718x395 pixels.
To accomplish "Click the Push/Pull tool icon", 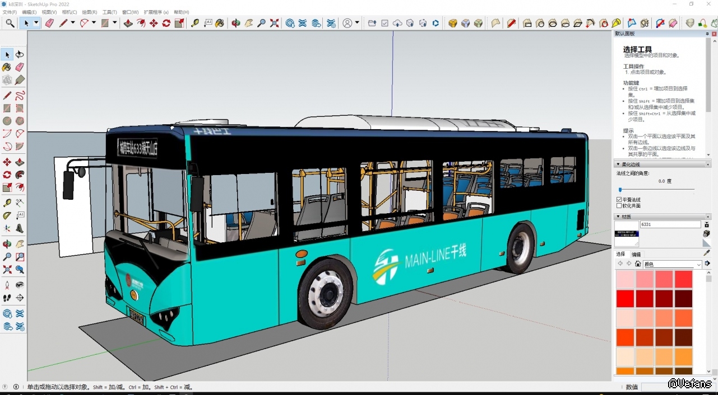I will (128, 23).
